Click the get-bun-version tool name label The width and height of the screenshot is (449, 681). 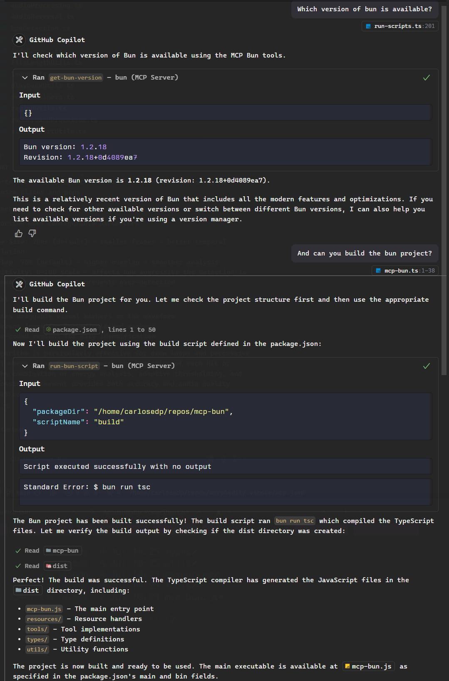pyautogui.click(x=76, y=78)
